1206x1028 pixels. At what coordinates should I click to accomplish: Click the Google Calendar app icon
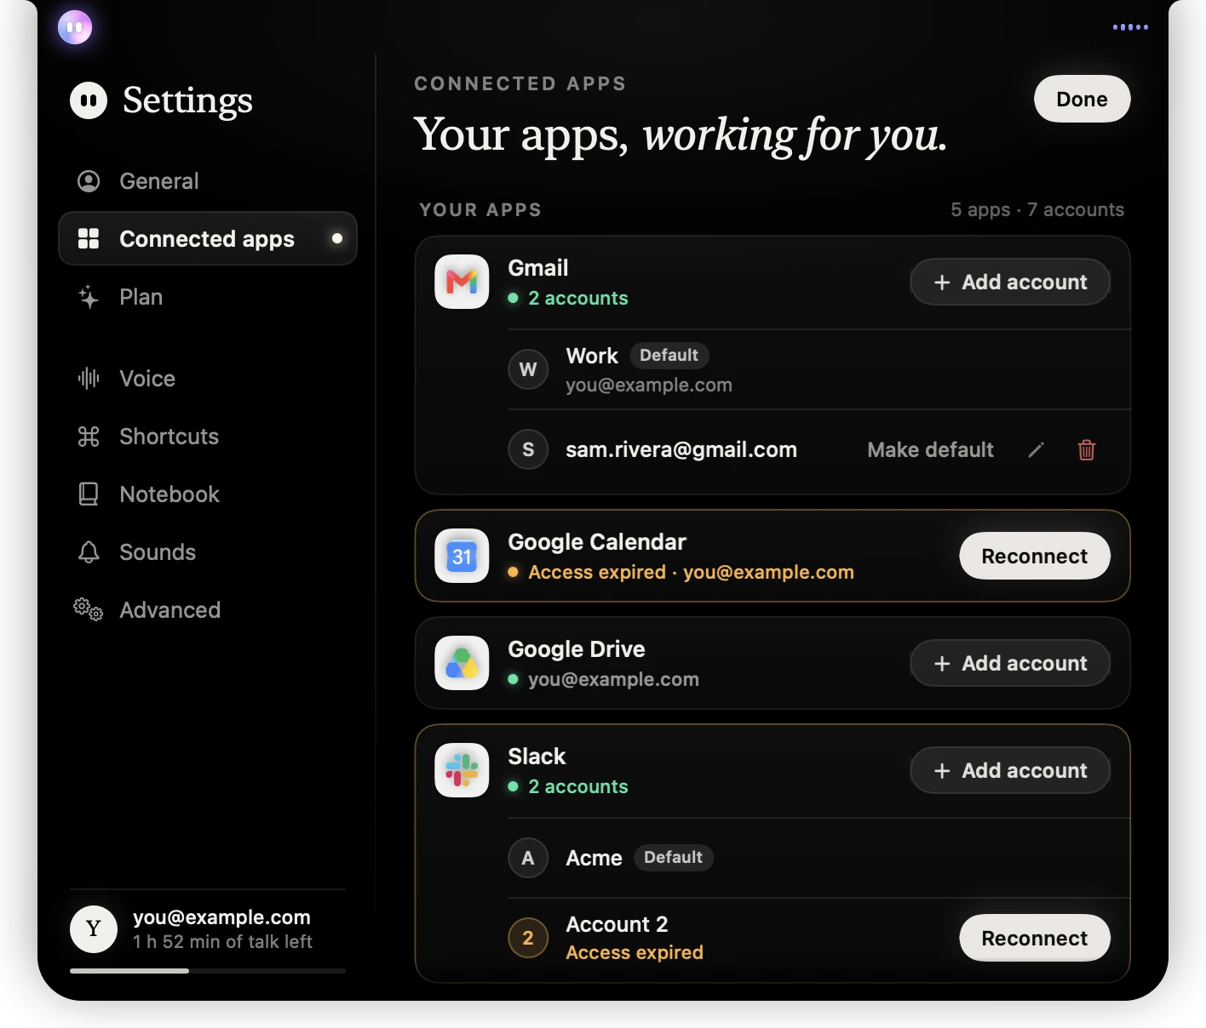pyautogui.click(x=462, y=556)
